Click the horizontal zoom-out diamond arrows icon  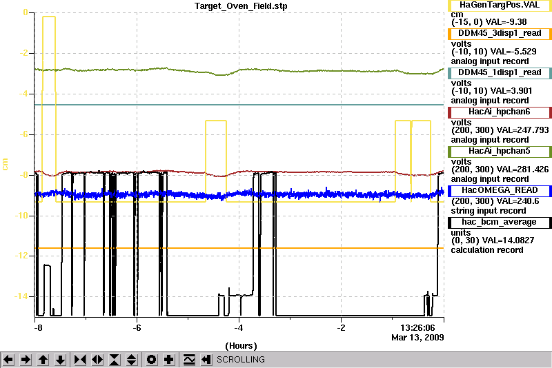point(97,360)
